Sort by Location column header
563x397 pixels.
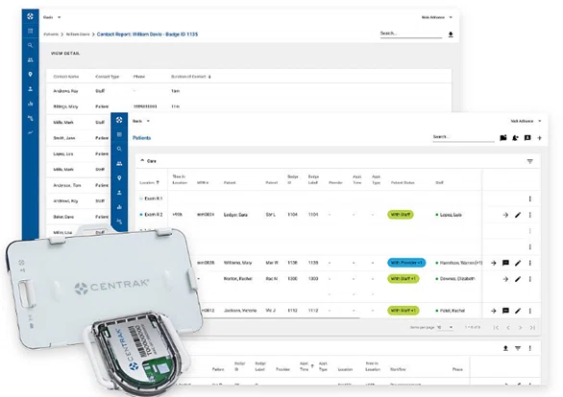click(149, 183)
